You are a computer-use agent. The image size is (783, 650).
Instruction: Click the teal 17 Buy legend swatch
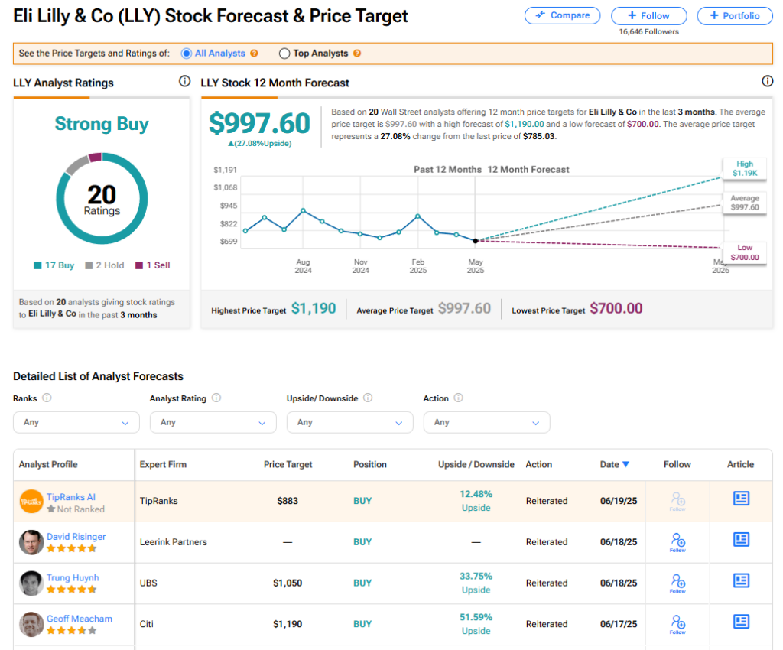(37, 265)
